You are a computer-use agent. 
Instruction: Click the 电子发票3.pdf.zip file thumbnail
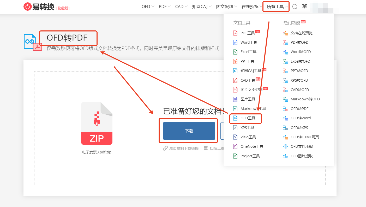pos(97,123)
